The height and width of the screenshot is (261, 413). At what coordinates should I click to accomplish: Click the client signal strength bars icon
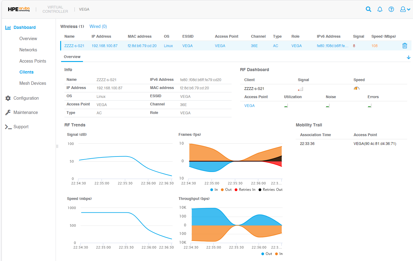click(x=301, y=89)
